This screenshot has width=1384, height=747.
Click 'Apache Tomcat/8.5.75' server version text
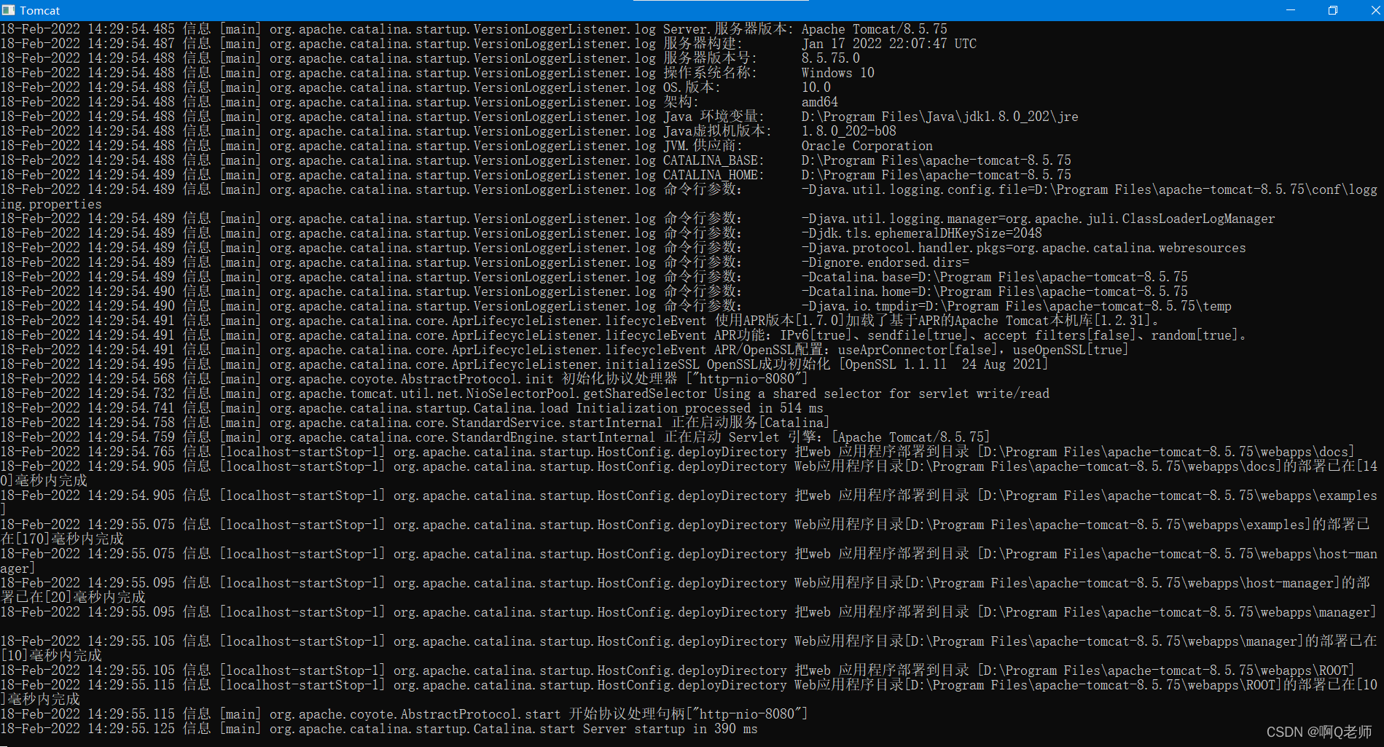pos(875,29)
